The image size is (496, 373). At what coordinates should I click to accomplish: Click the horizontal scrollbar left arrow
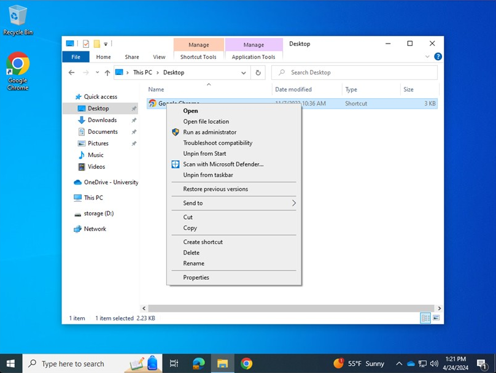[x=144, y=308]
